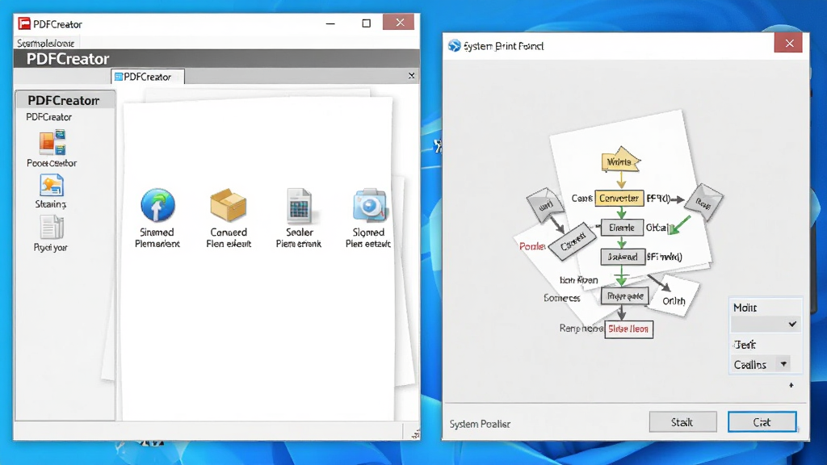Click the red "Poaler" label in the flowchart
The image size is (827, 465).
(532, 246)
